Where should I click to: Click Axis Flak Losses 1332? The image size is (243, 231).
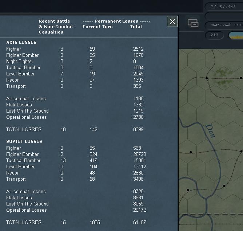pos(138,105)
